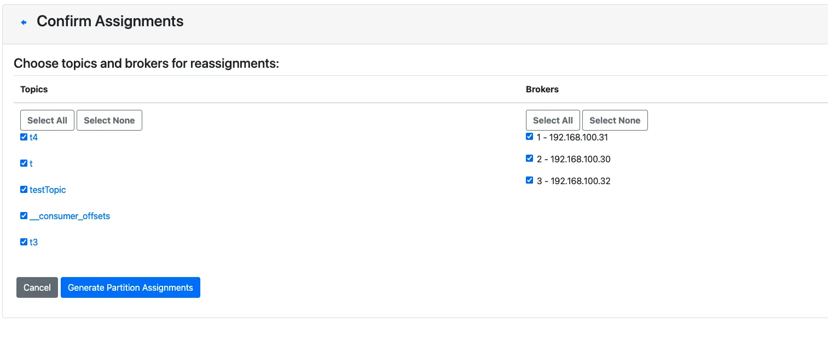Toggle broker 2 - 192.168.100.30 checkbox
828x341 pixels.
click(x=529, y=158)
